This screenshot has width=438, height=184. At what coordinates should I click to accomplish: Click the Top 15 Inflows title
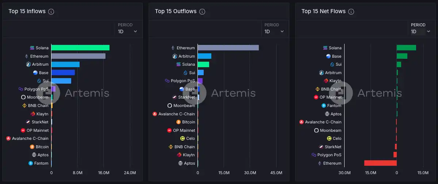[x=27, y=11]
